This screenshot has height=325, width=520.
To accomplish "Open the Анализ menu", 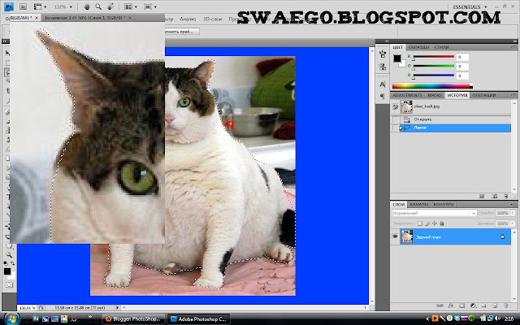I will click(x=188, y=19).
